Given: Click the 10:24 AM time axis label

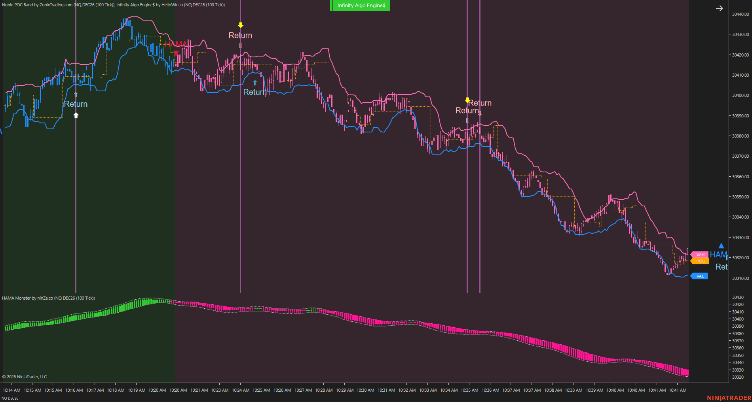Looking at the screenshot, I should tap(241, 390).
